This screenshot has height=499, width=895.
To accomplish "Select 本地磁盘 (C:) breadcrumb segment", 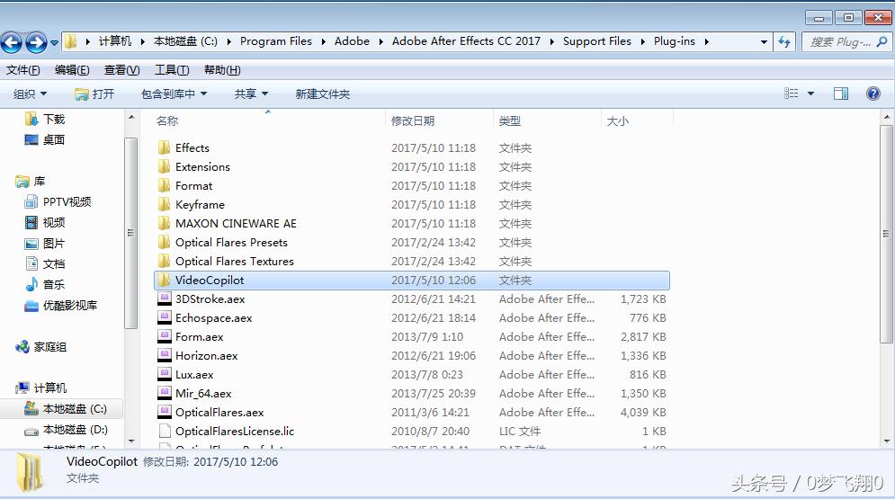I will click(185, 41).
